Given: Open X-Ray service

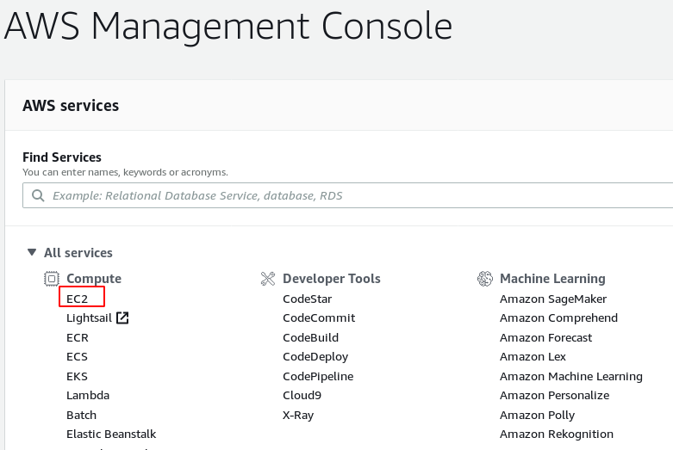Looking at the screenshot, I should (298, 415).
